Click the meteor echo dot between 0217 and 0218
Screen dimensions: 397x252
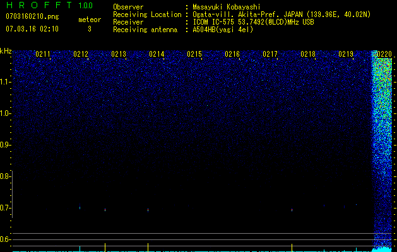point(292,210)
